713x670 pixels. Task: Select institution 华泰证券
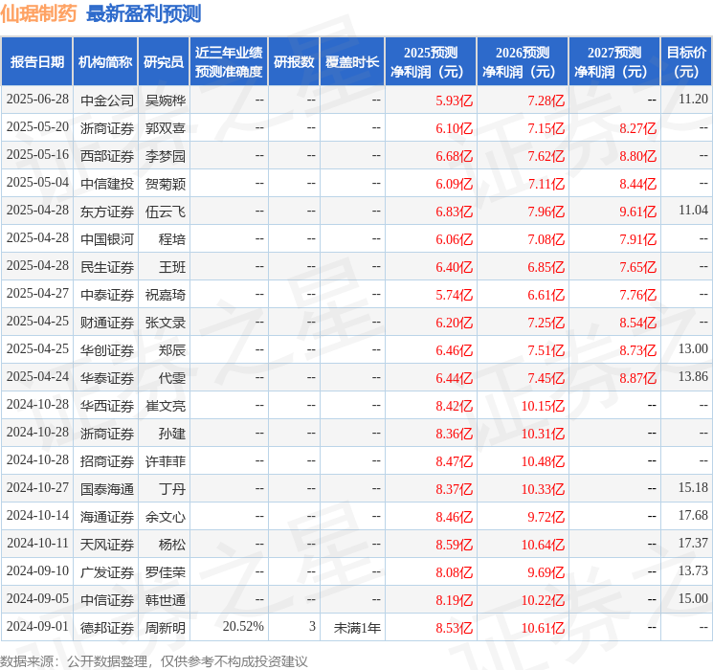click(x=107, y=378)
